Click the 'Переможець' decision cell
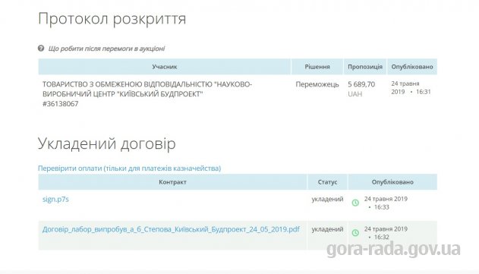This screenshot has width=479, height=274. (x=317, y=84)
